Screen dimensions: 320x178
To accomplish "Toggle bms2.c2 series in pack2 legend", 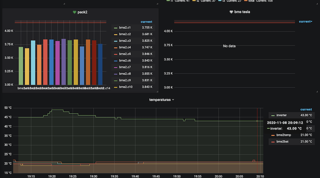I will pos(125,34).
